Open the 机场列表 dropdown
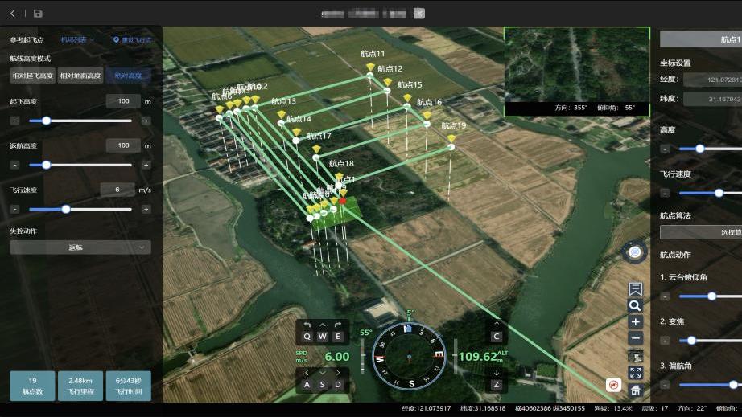Viewport: 742px width, 417px height. click(77, 40)
